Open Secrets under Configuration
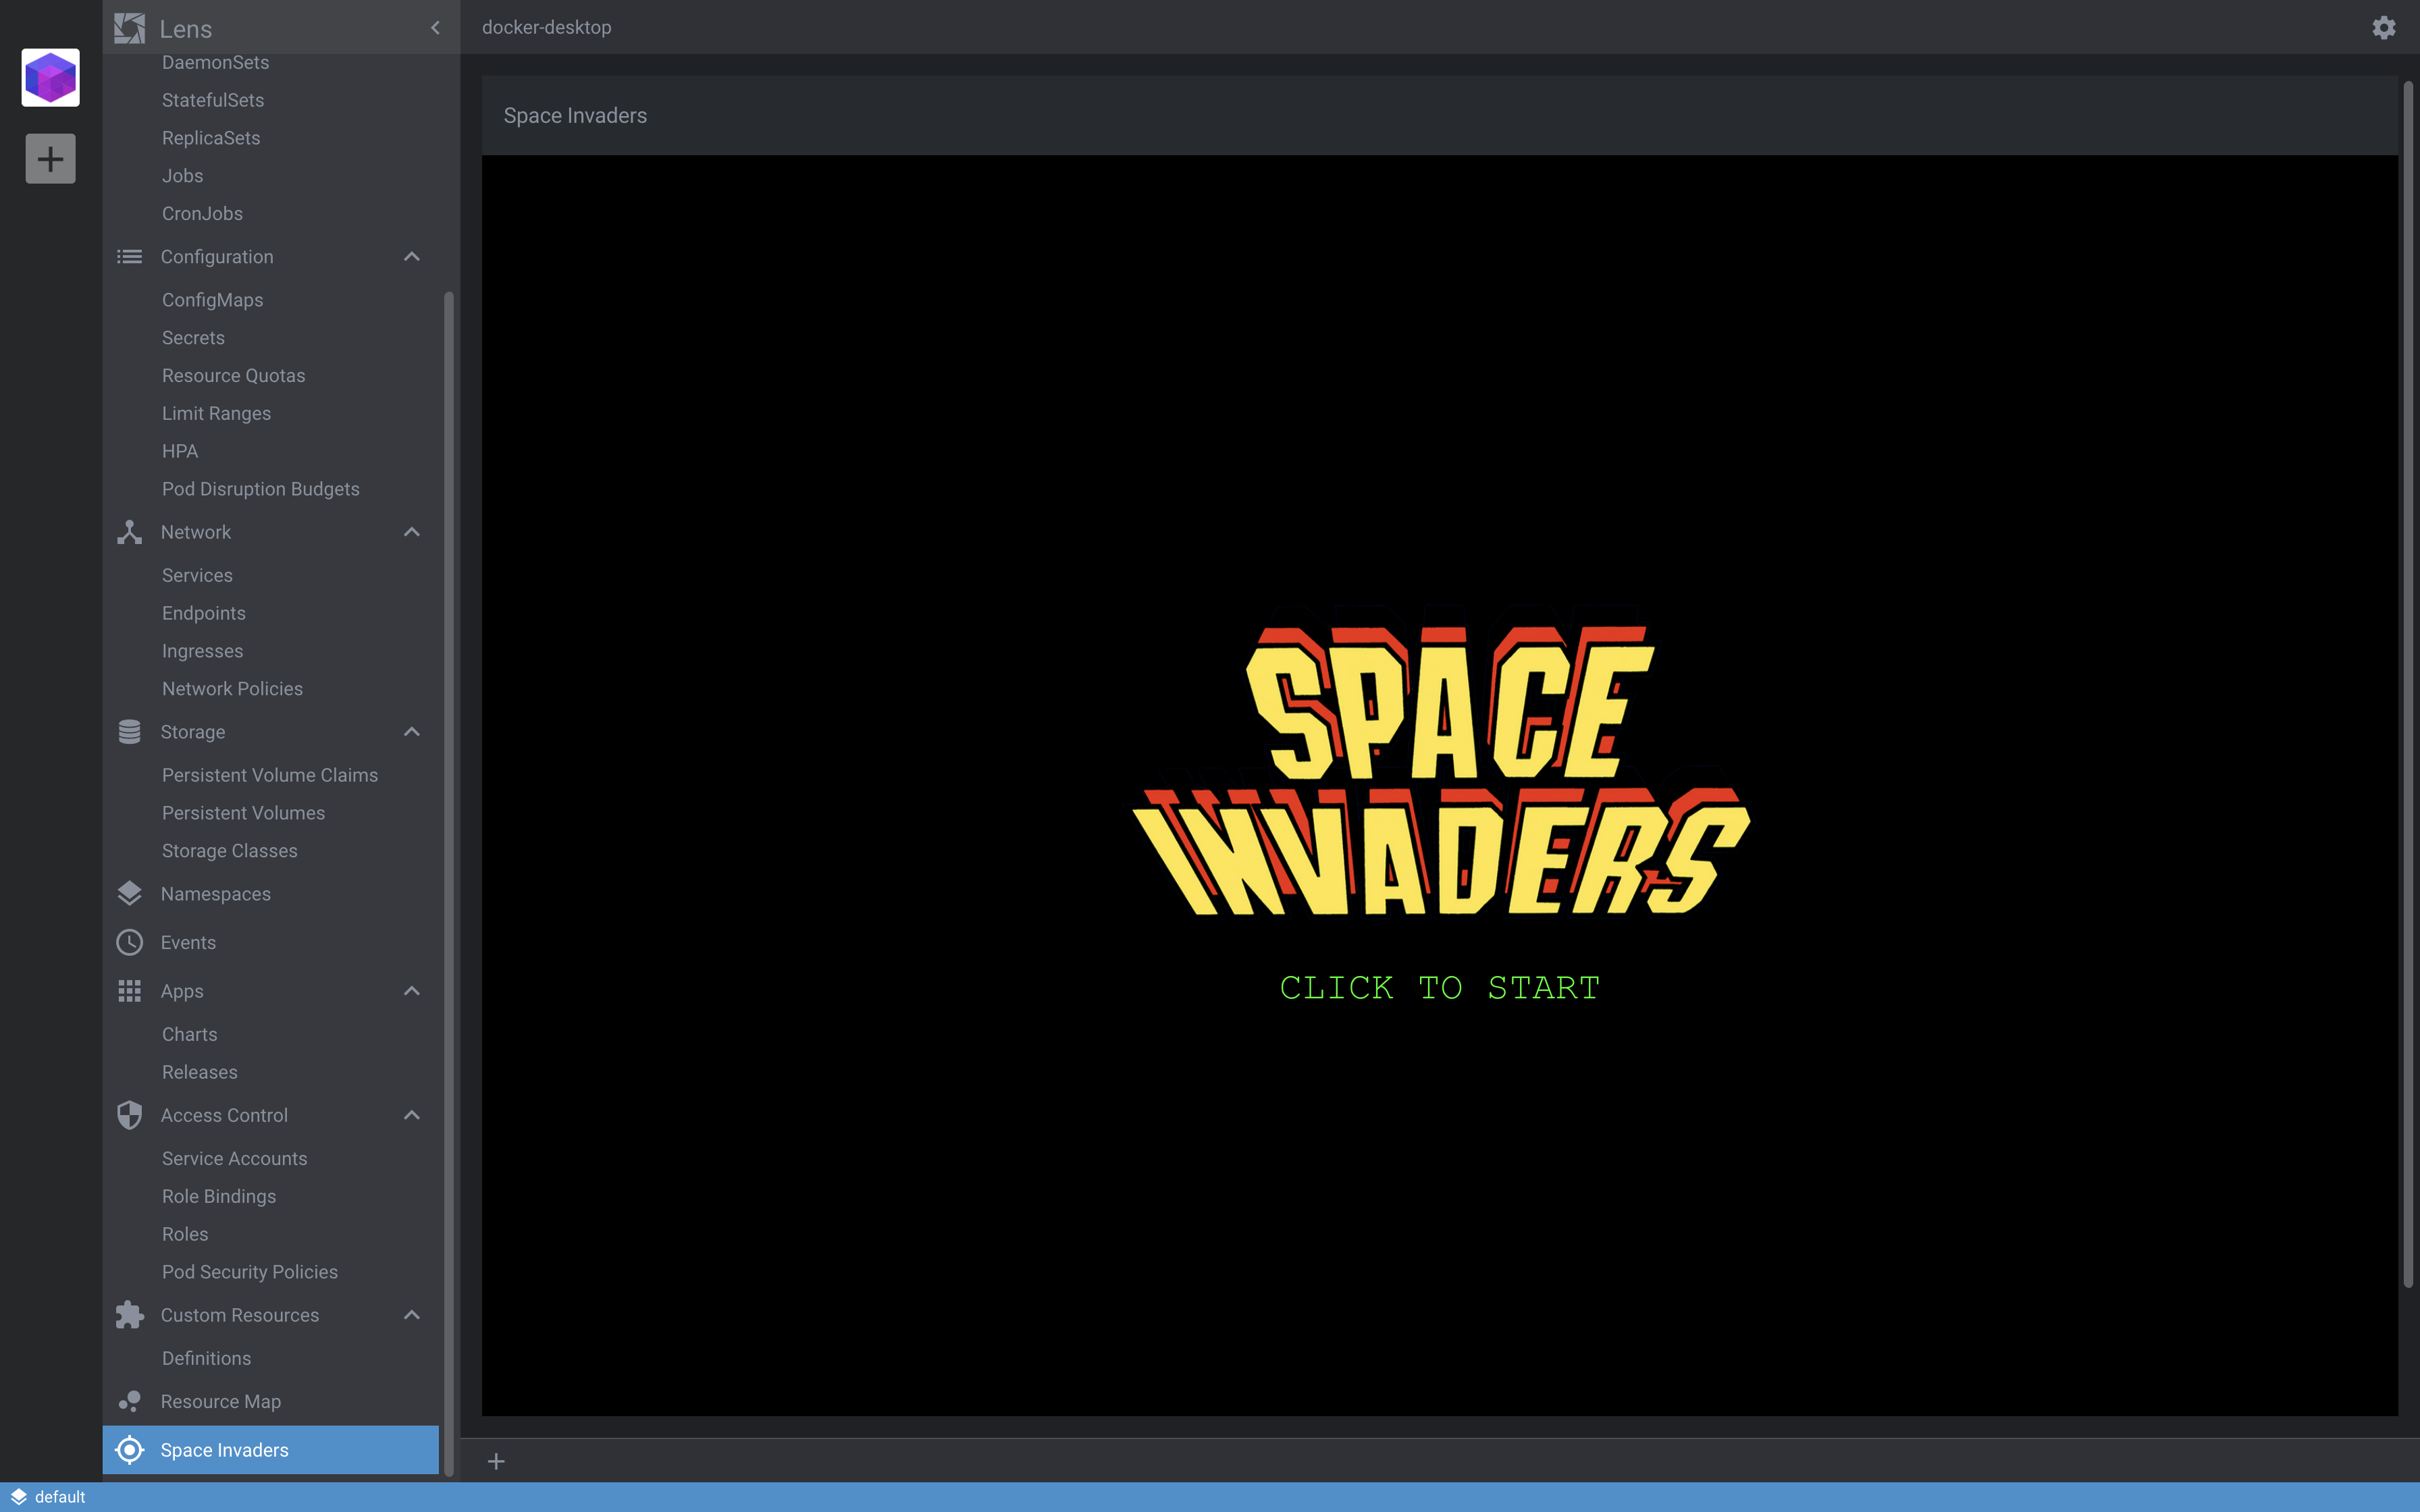The height and width of the screenshot is (1512, 2420). click(193, 338)
